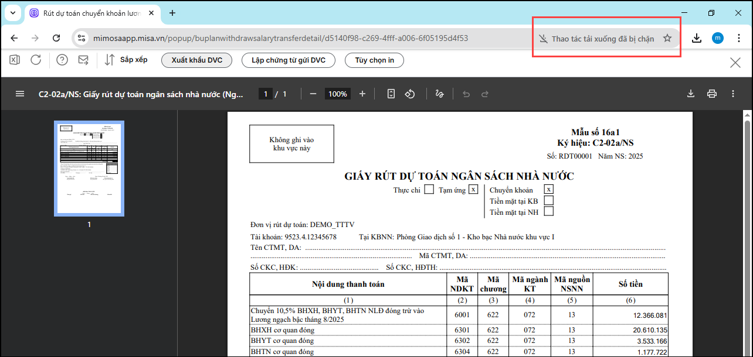This screenshot has height=357, width=753.
Task: Open a new browser tab
Action: pos(172,13)
